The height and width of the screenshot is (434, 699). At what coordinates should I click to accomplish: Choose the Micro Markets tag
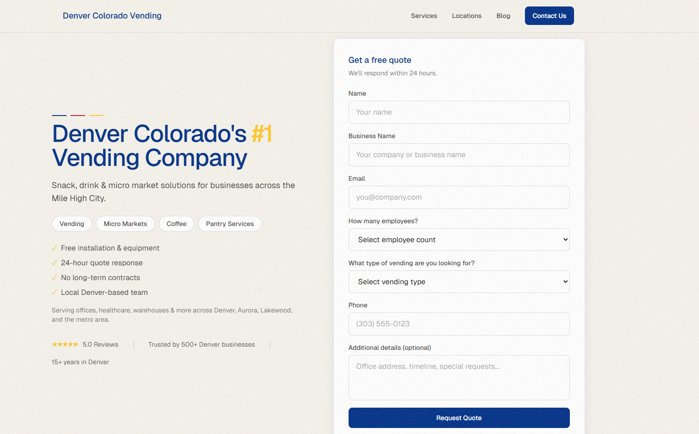(x=125, y=224)
